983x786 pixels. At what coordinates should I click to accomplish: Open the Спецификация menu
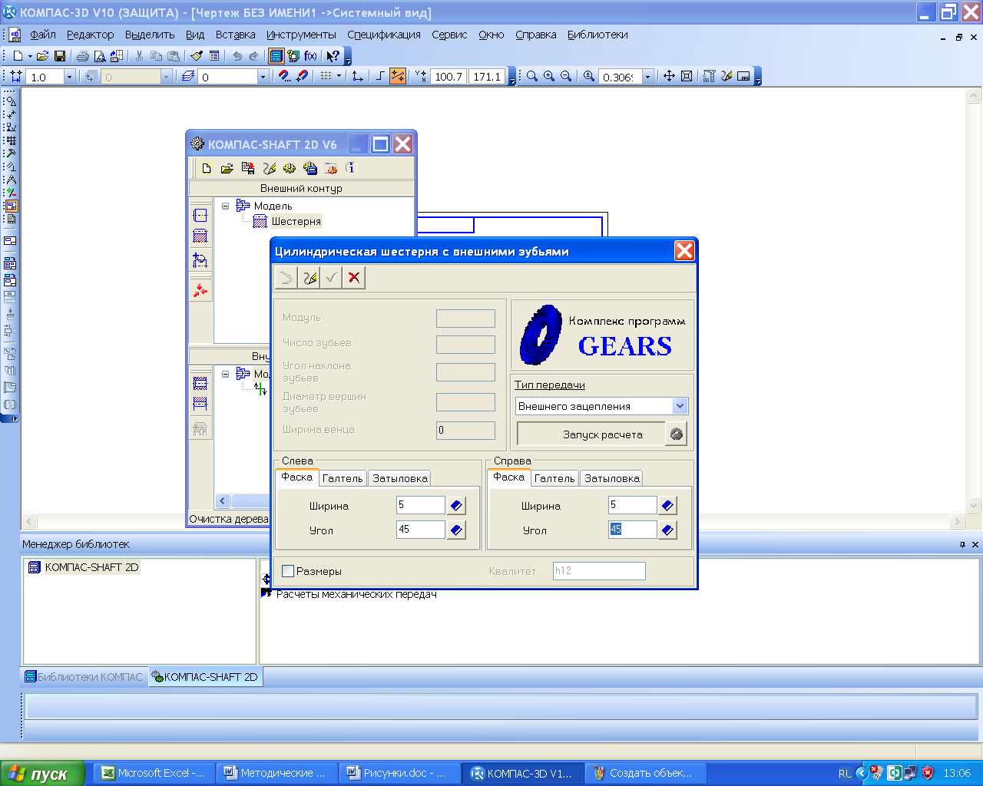click(x=384, y=35)
